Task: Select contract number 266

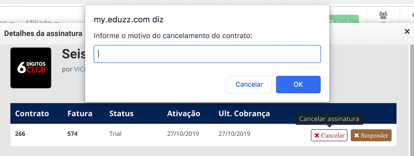Action: click(x=20, y=134)
